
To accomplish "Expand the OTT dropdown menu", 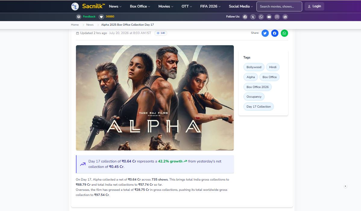I will [187, 6].
